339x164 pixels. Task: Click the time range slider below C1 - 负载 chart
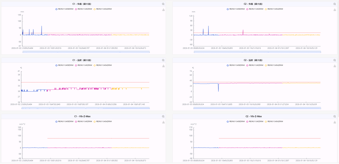tap(86, 52)
